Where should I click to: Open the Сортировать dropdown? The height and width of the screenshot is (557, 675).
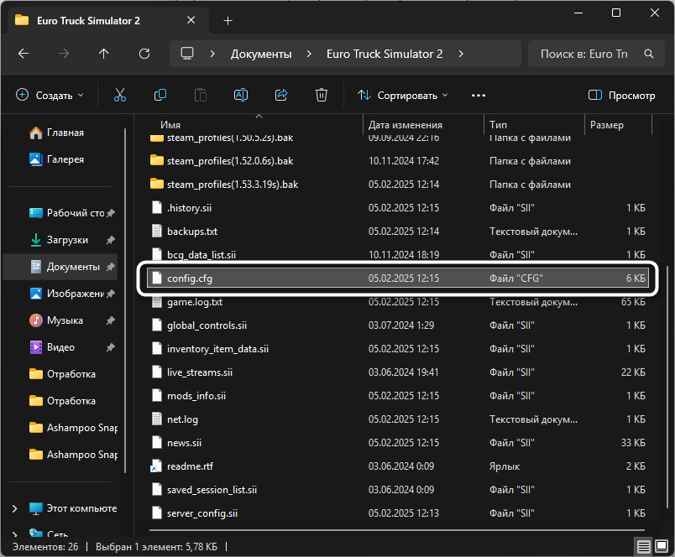[x=403, y=96]
